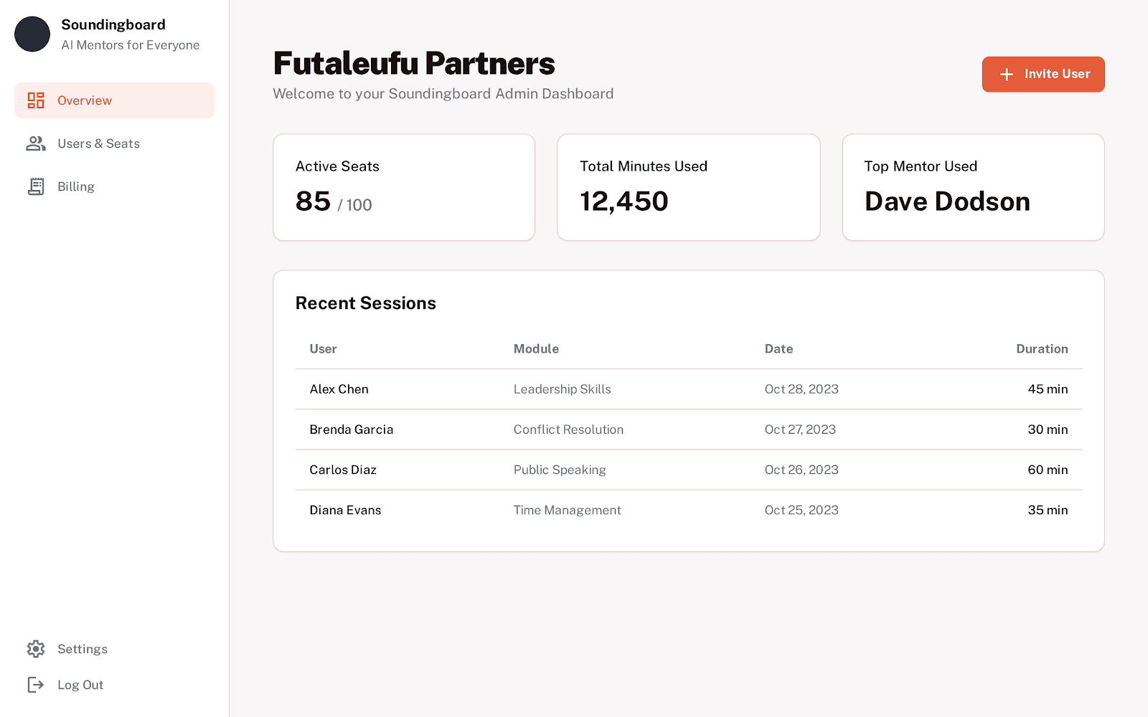Viewport: 1148px width, 717px height.
Task: Click the Date column header
Action: click(778, 349)
